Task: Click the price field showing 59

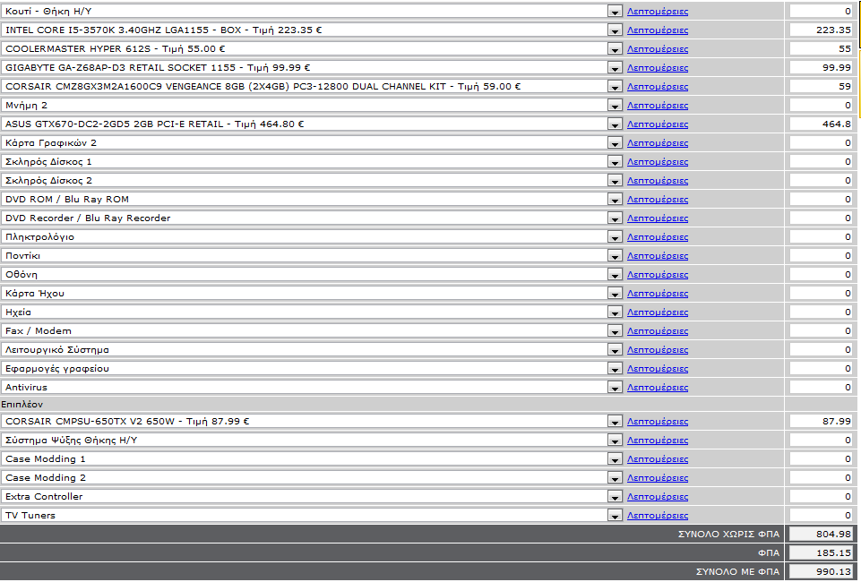Action: 822,86
